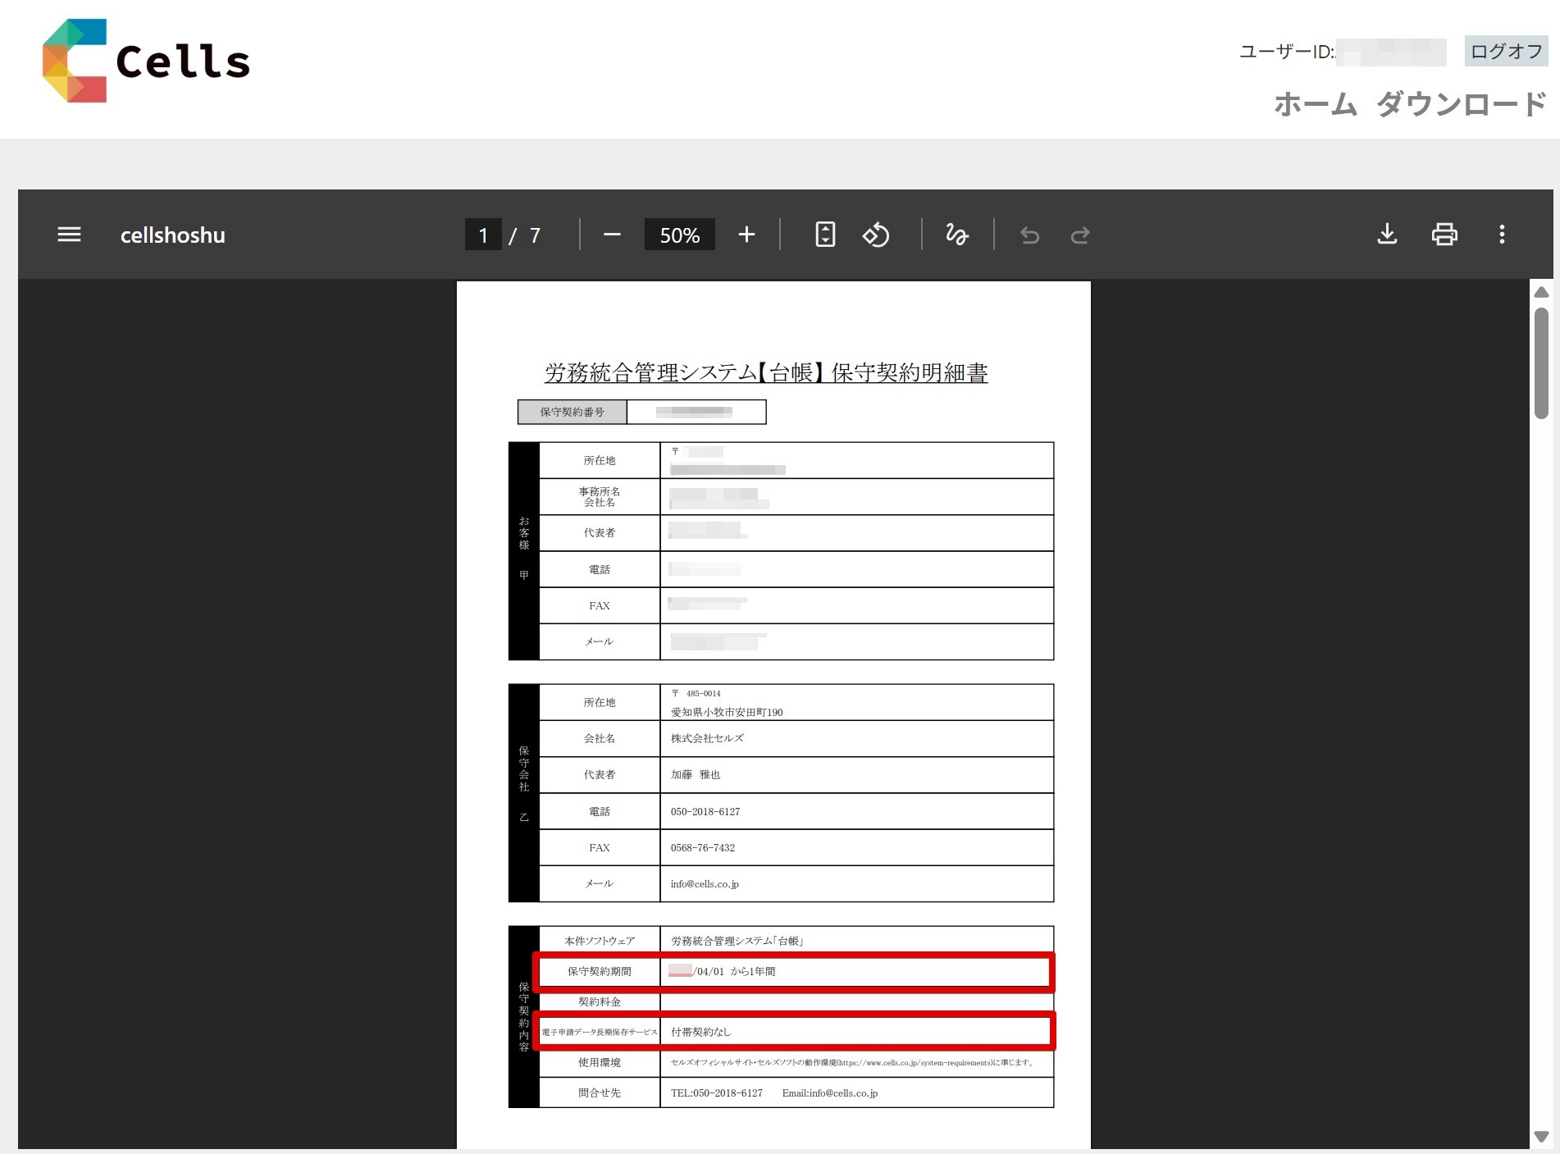Open the ダウンロード menu item
The width and height of the screenshot is (1560, 1154).
coord(1461,104)
